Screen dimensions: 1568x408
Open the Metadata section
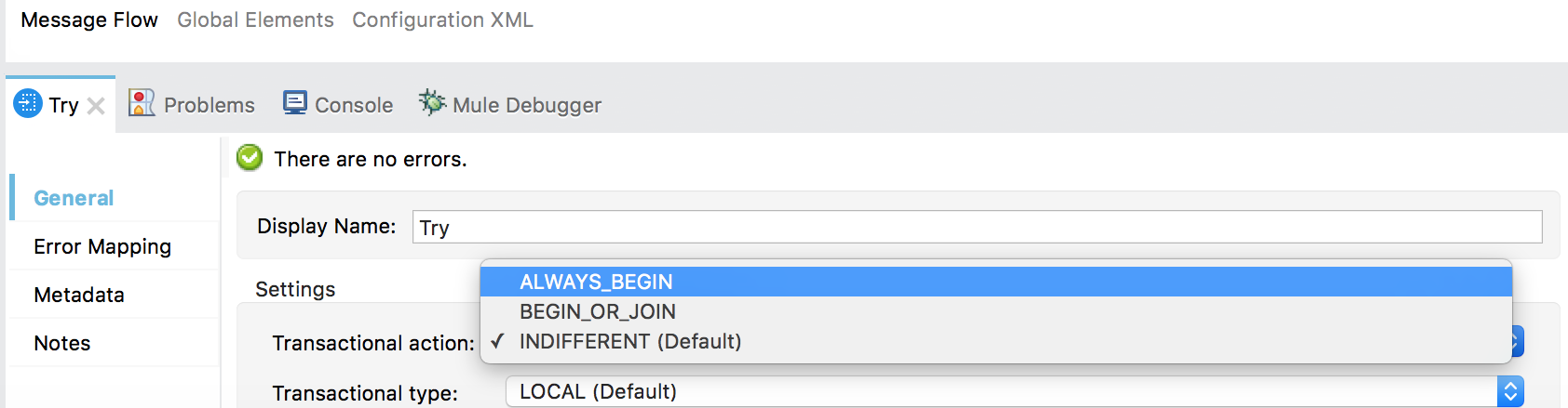tap(79, 295)
